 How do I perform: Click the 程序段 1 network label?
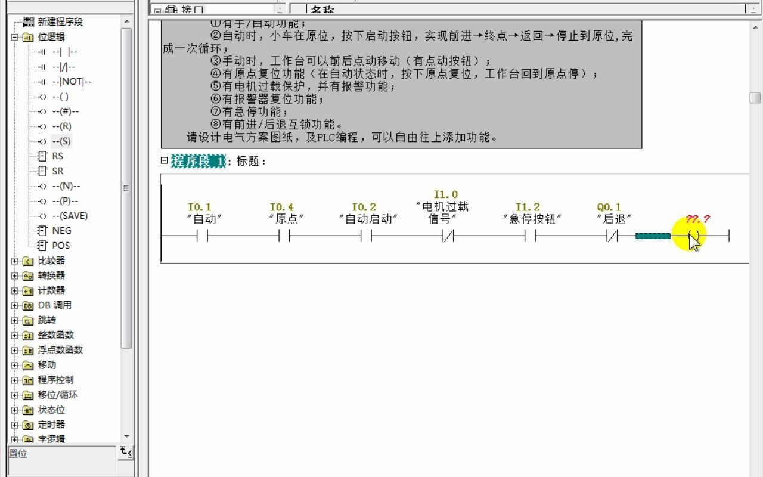[198, 161]
